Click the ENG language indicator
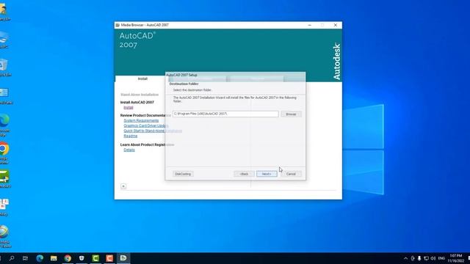 point(441,258)
